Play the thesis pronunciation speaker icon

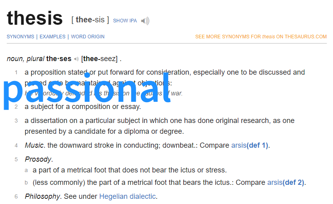[145, 21]
